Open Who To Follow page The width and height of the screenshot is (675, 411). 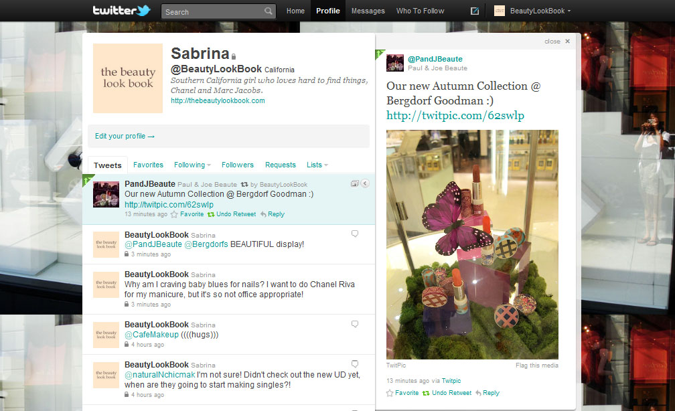[420, 11]
